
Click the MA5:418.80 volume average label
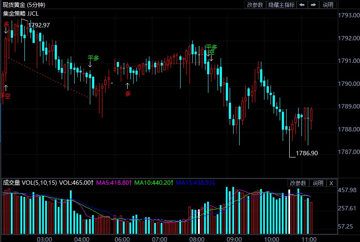114,183
